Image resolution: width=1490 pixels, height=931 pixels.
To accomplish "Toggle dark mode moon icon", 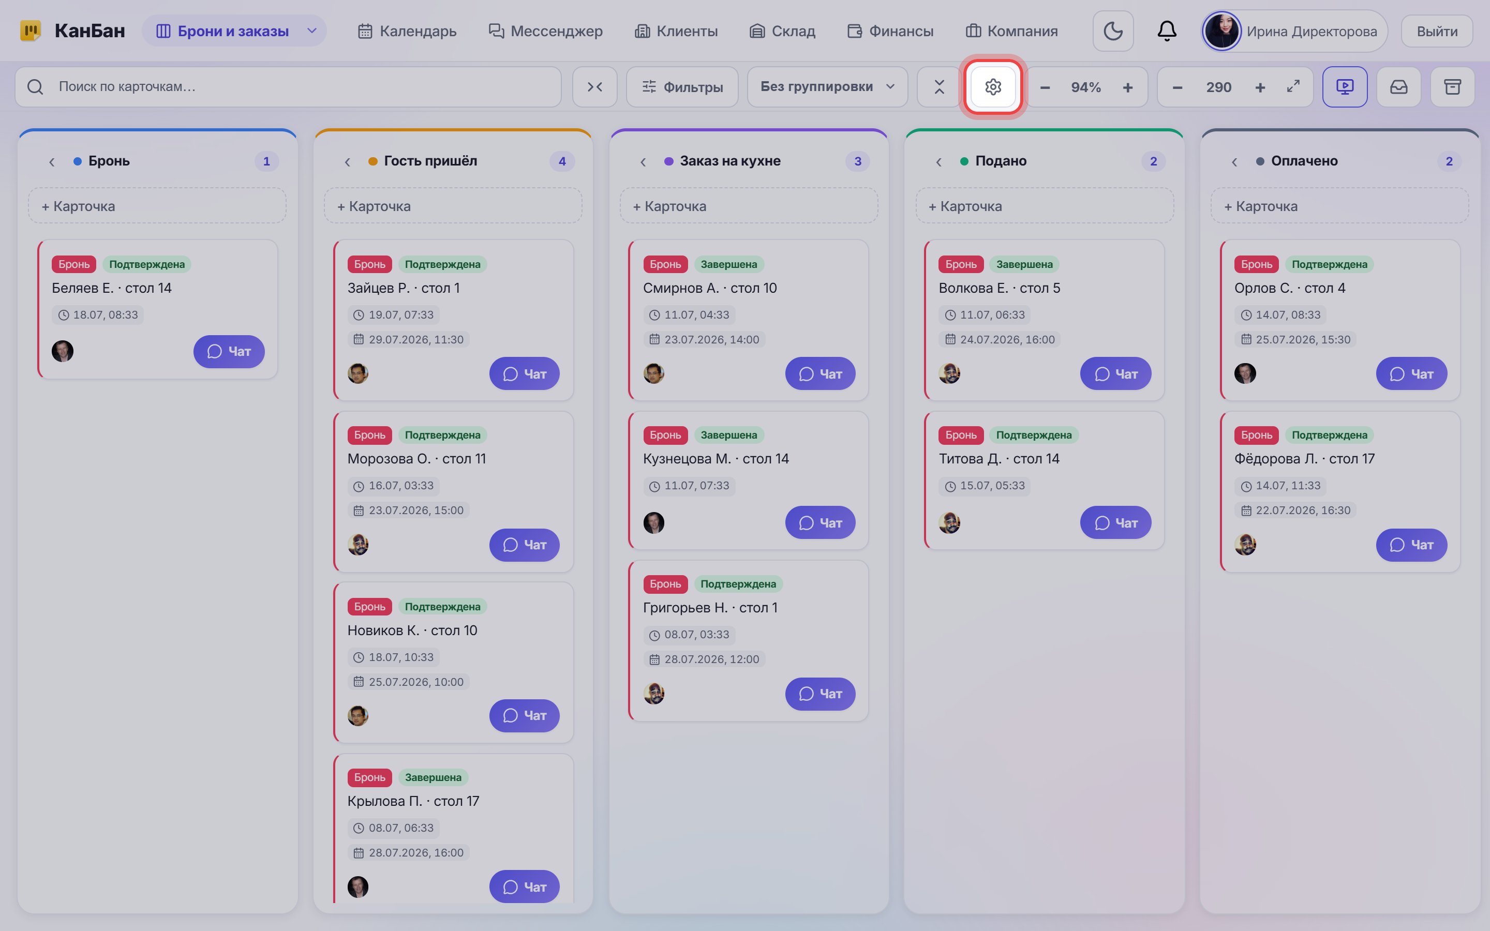I will 1112,31.
